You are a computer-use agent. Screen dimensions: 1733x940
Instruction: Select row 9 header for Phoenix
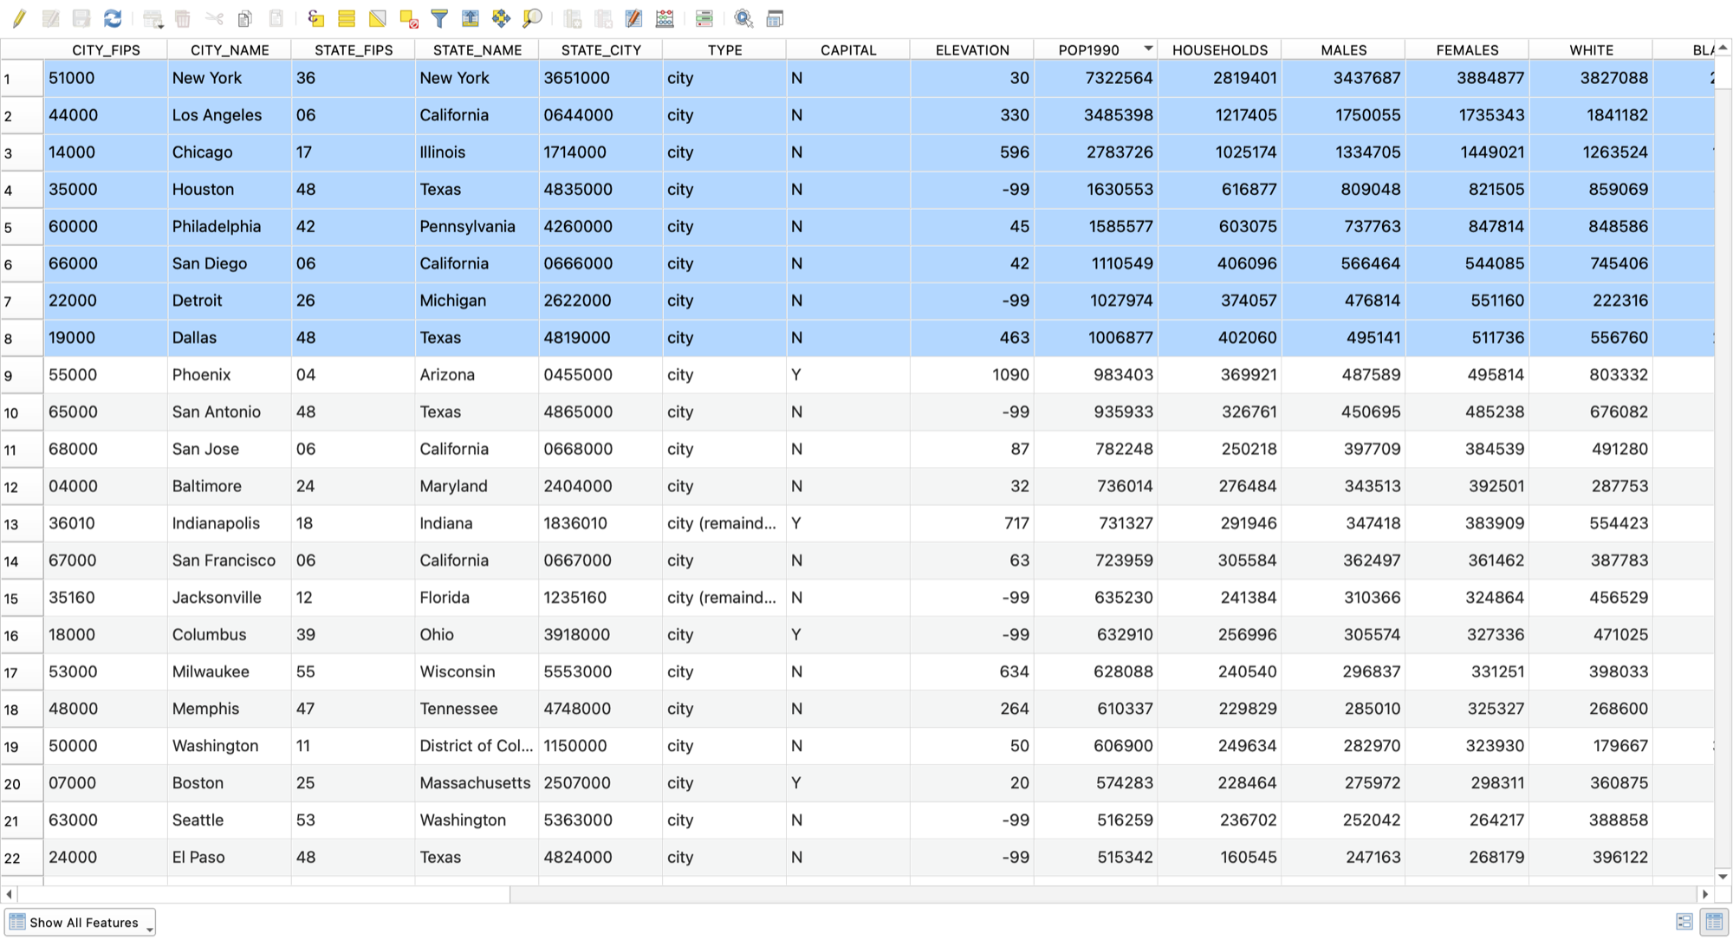[x=22, y=375]
